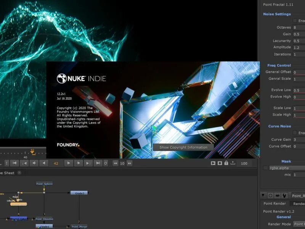The width and height of the screenshot is (305, 229).
Task: Click the Point_Render node color icon
Action: click(x=278, y=195)
